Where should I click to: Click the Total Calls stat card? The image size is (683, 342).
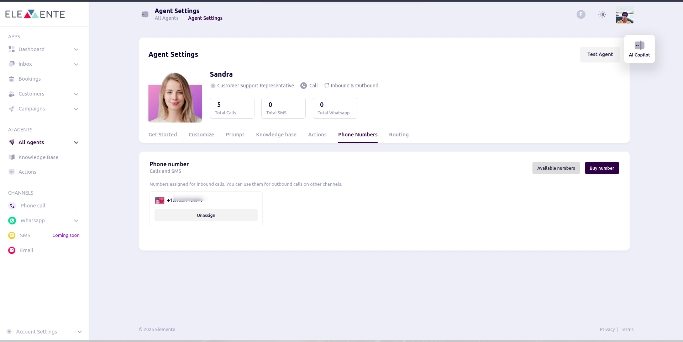point(232,108)
